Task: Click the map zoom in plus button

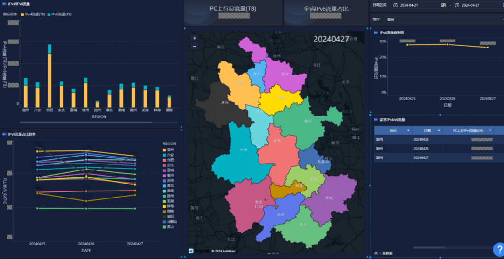Action: coord(194,38)
